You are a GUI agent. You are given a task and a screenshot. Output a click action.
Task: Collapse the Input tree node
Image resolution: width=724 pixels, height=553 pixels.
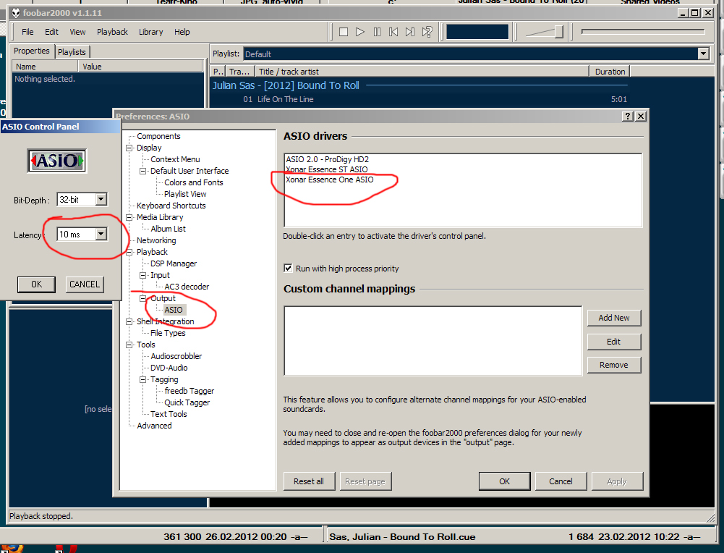coord(143,275)
